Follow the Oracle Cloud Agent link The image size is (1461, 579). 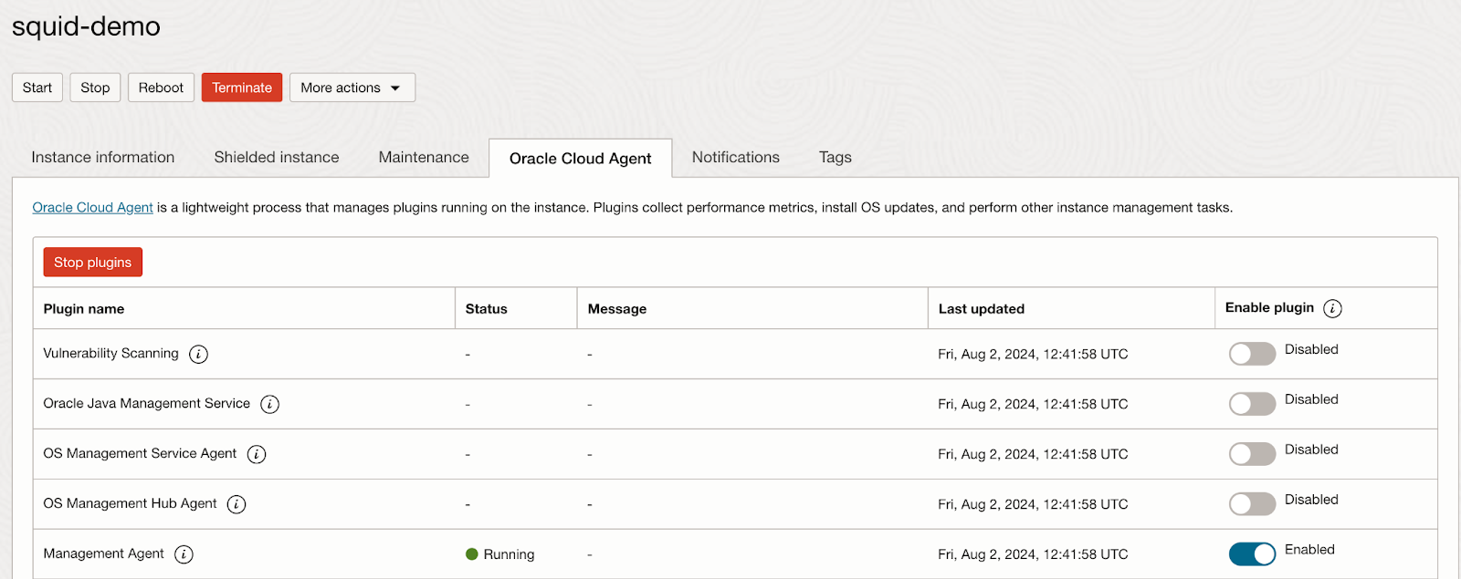tap(92, 208)
